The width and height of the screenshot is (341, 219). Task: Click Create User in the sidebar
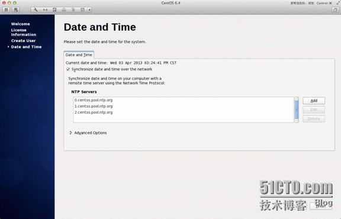(x=23, y=41)
